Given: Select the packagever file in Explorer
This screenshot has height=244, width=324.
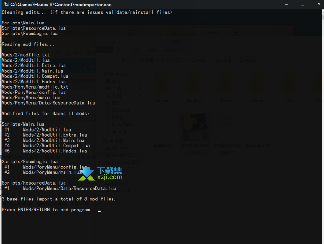Looking at the screenshot, I should (x=258, y=131).
